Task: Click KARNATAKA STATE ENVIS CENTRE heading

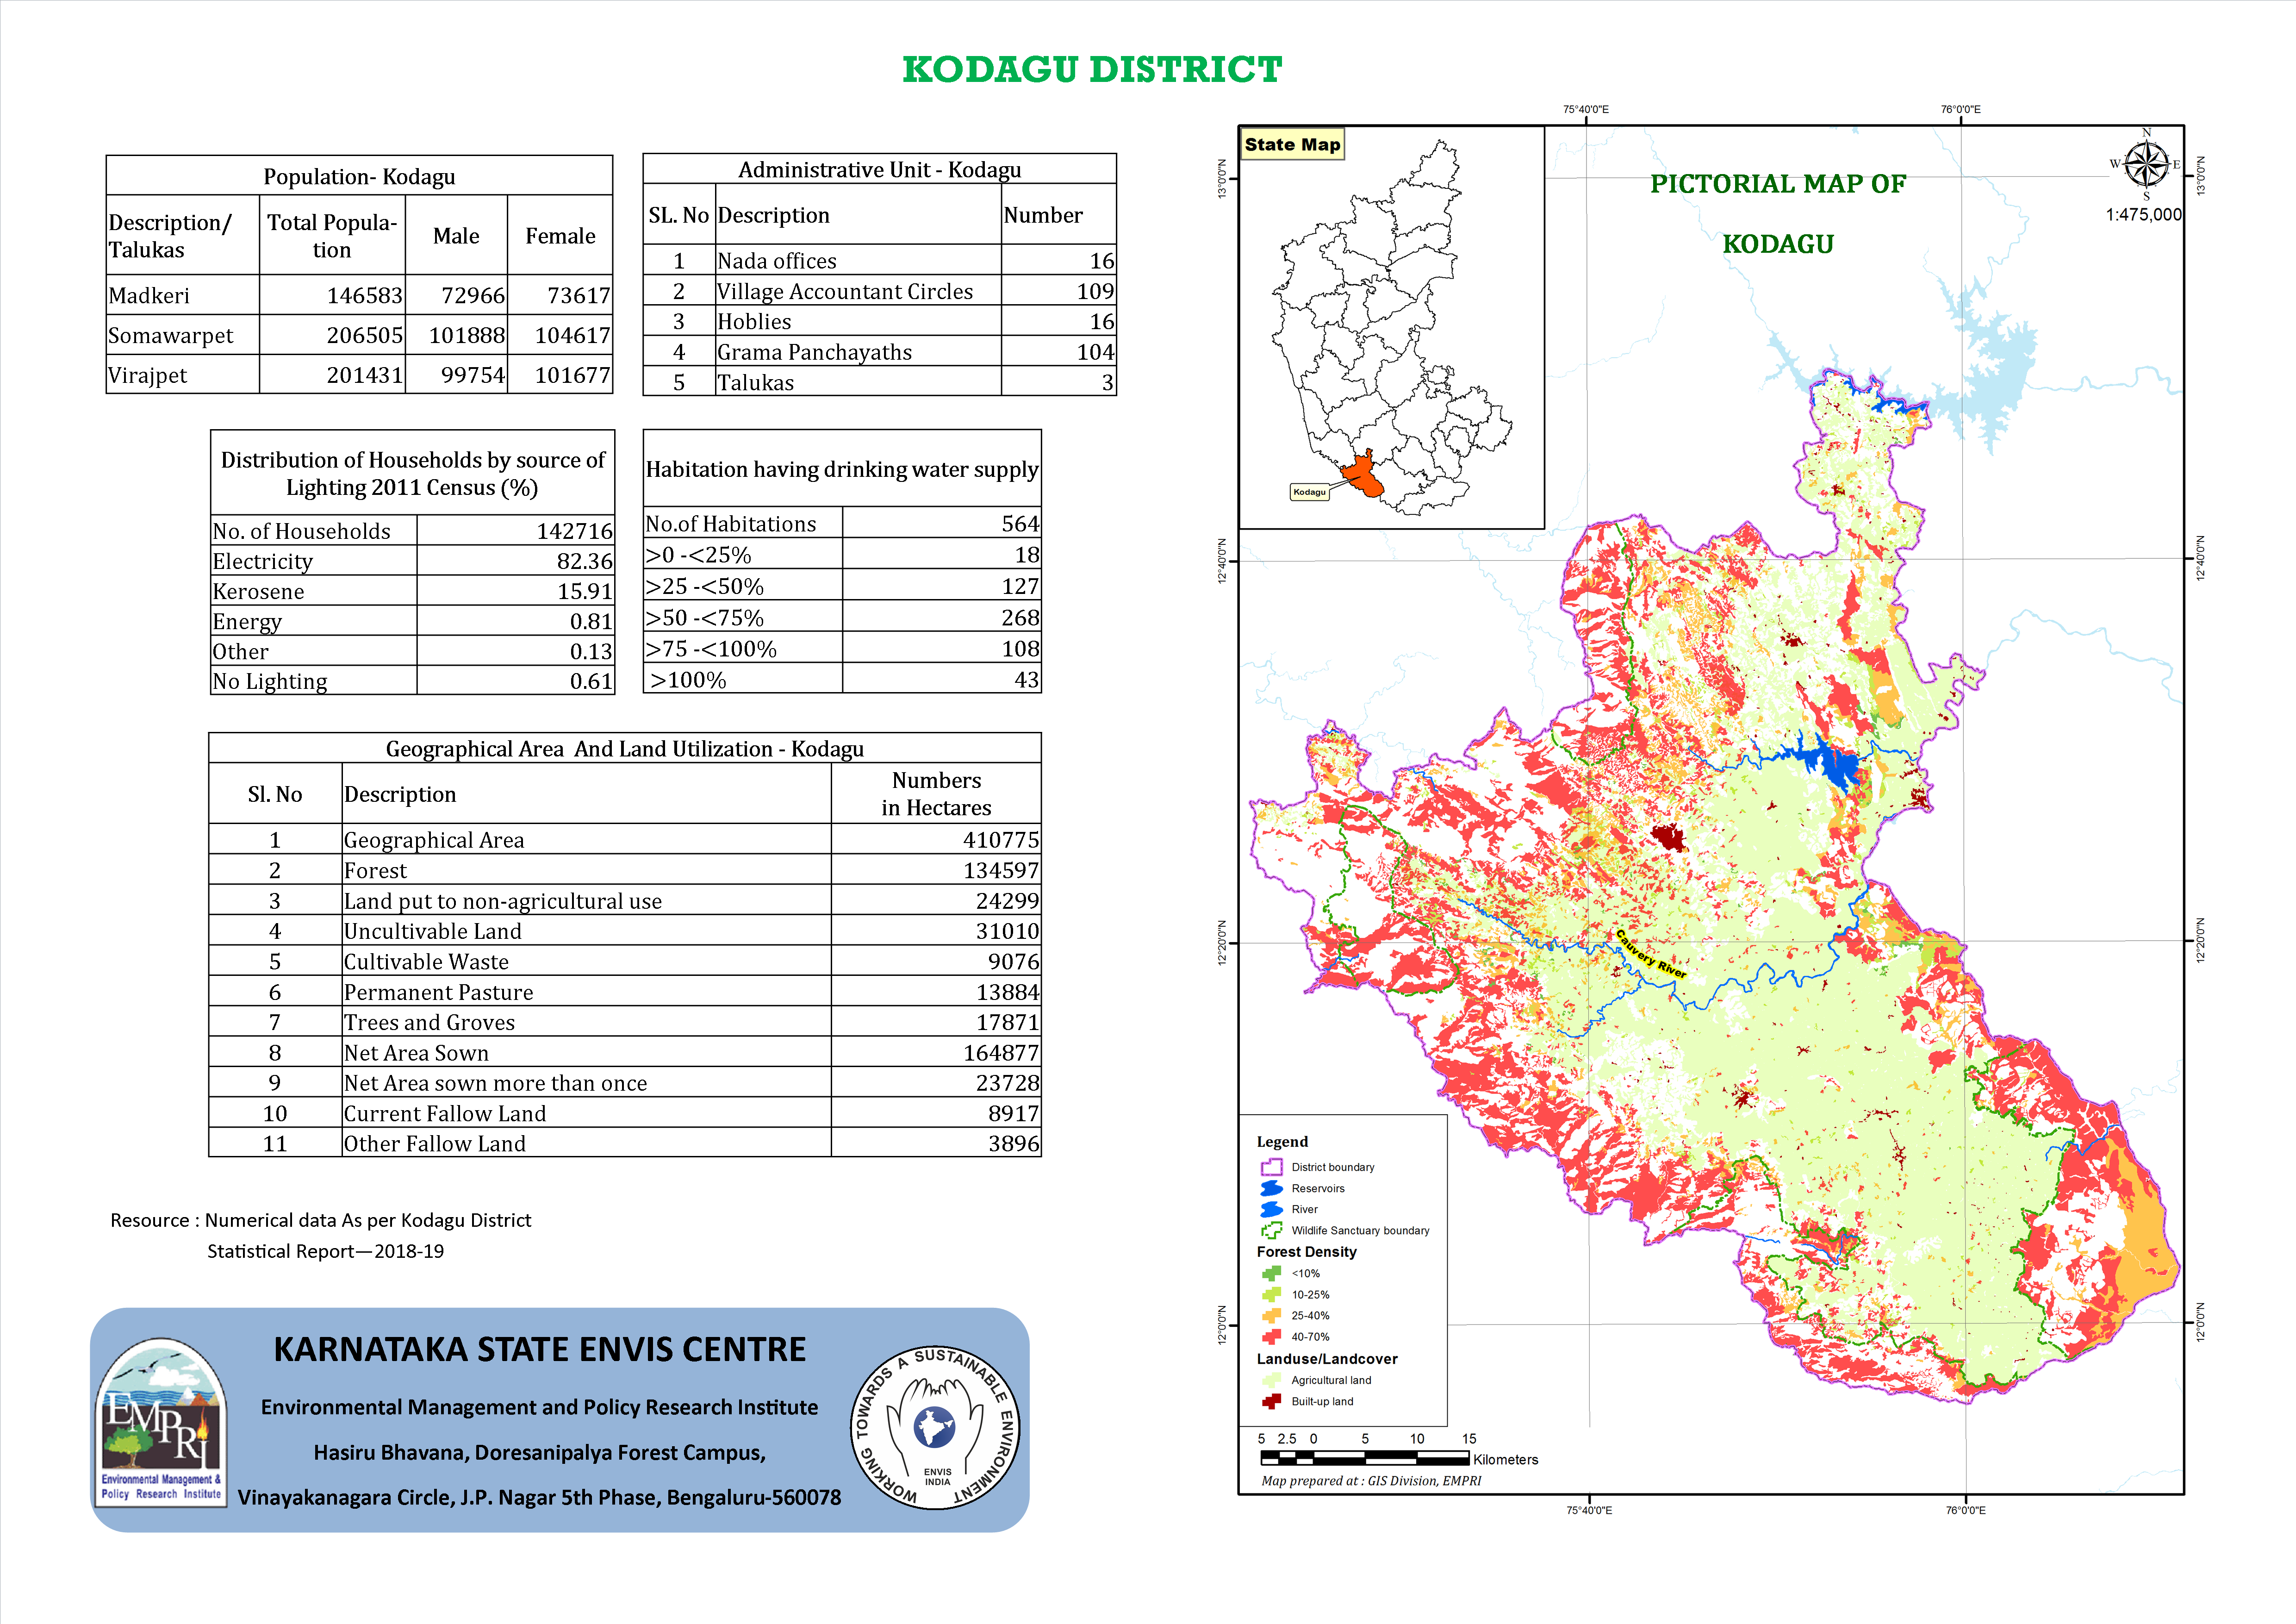Action: [540, 1349]
